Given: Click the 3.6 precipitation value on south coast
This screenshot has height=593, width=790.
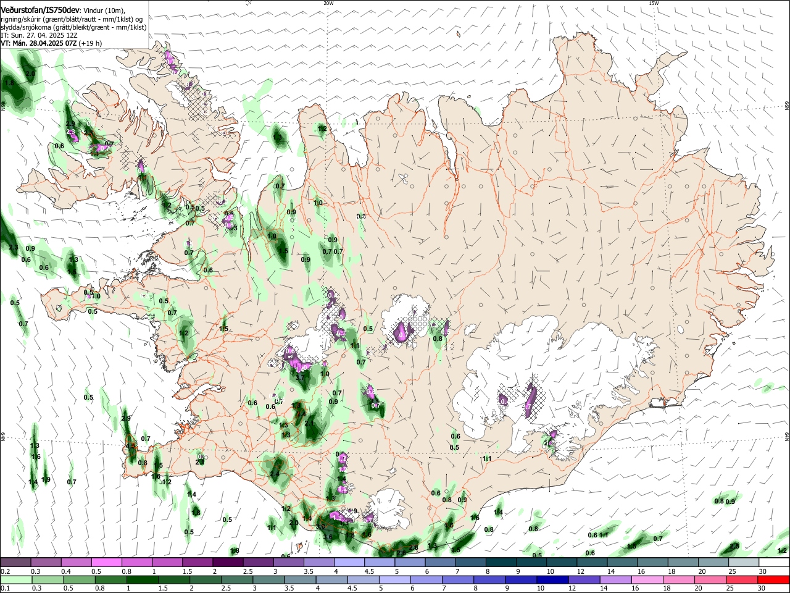Looking at the screenshot, I should pyautogui.click(x=328, y=537).
